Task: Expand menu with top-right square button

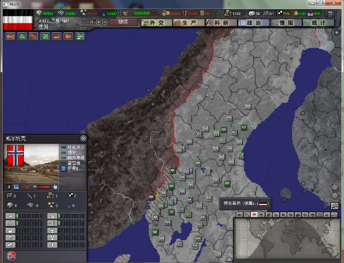Action: point(330,14)
